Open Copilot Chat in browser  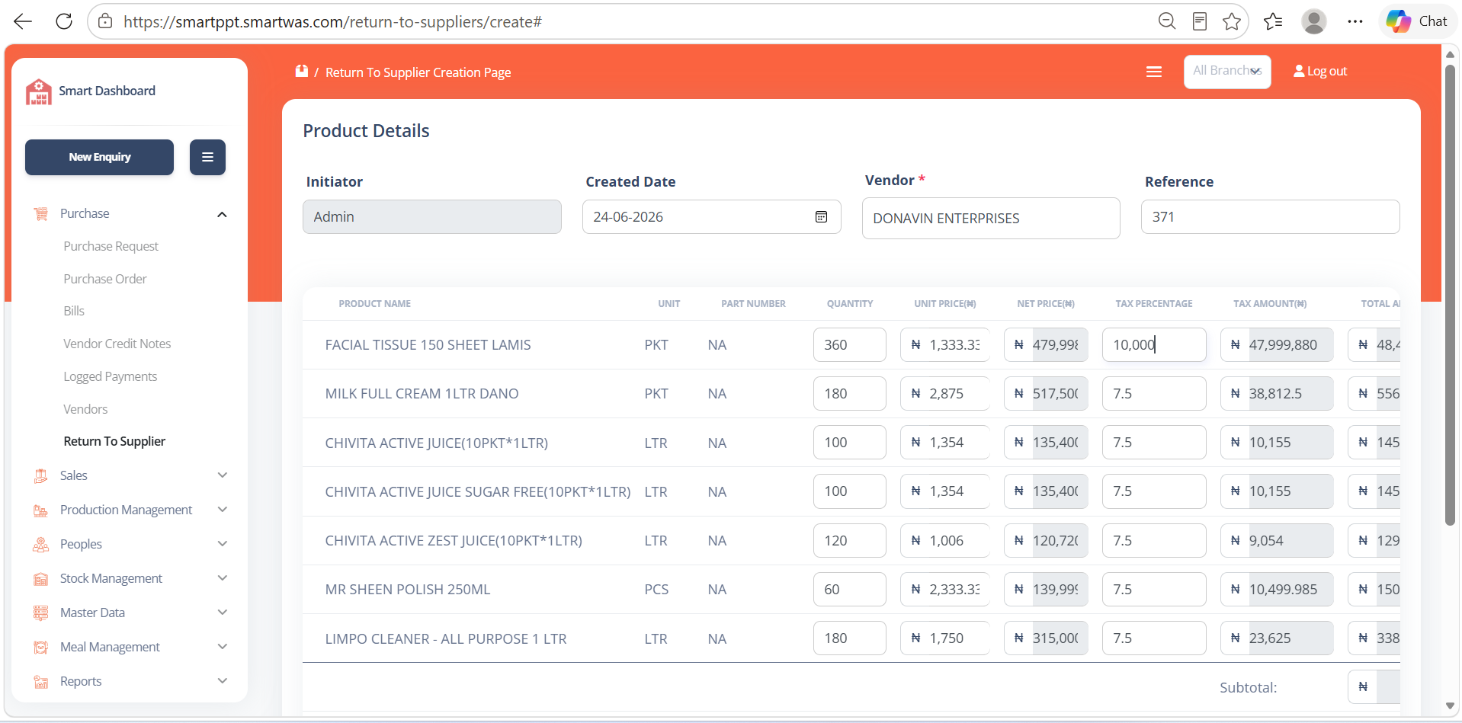point(1417,21)
